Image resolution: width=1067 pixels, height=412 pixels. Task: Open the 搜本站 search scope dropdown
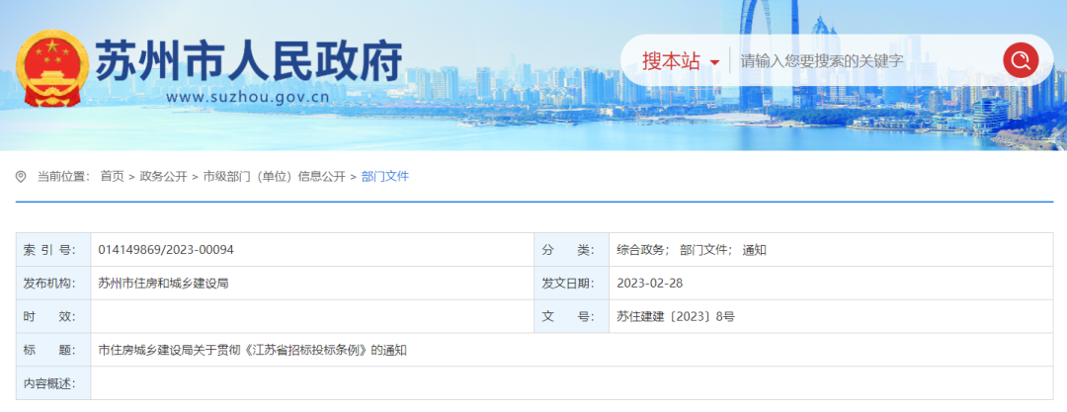tap(671, 61)
